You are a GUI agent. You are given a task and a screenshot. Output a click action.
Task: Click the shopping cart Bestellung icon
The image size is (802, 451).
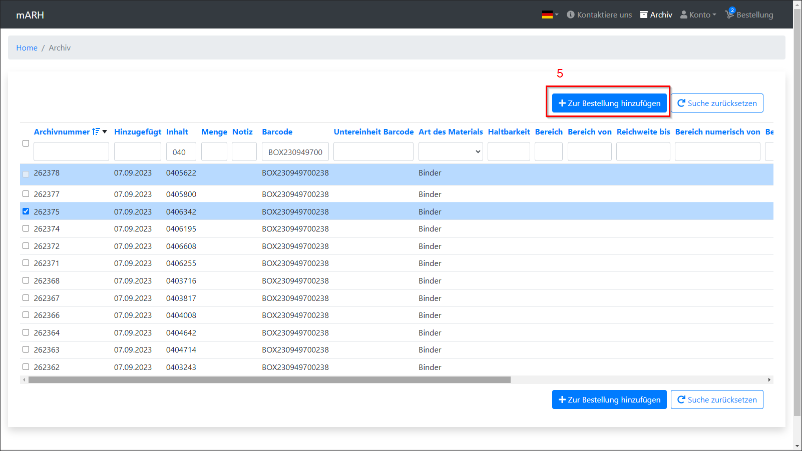pos(729,14)
